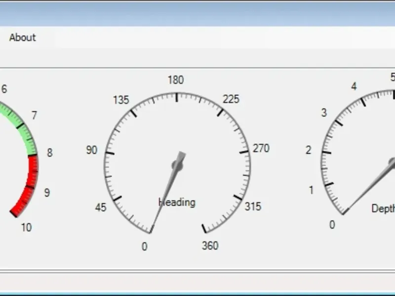Click the 315 label on Heading gauge
Viewport: 395px width, 296px height.
253,207
